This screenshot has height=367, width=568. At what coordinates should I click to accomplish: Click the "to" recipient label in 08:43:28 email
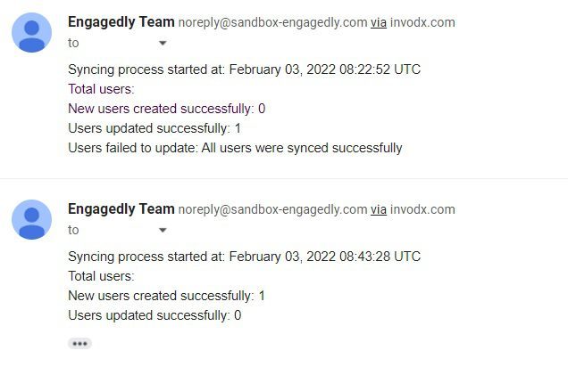click(x=73, y=230)
